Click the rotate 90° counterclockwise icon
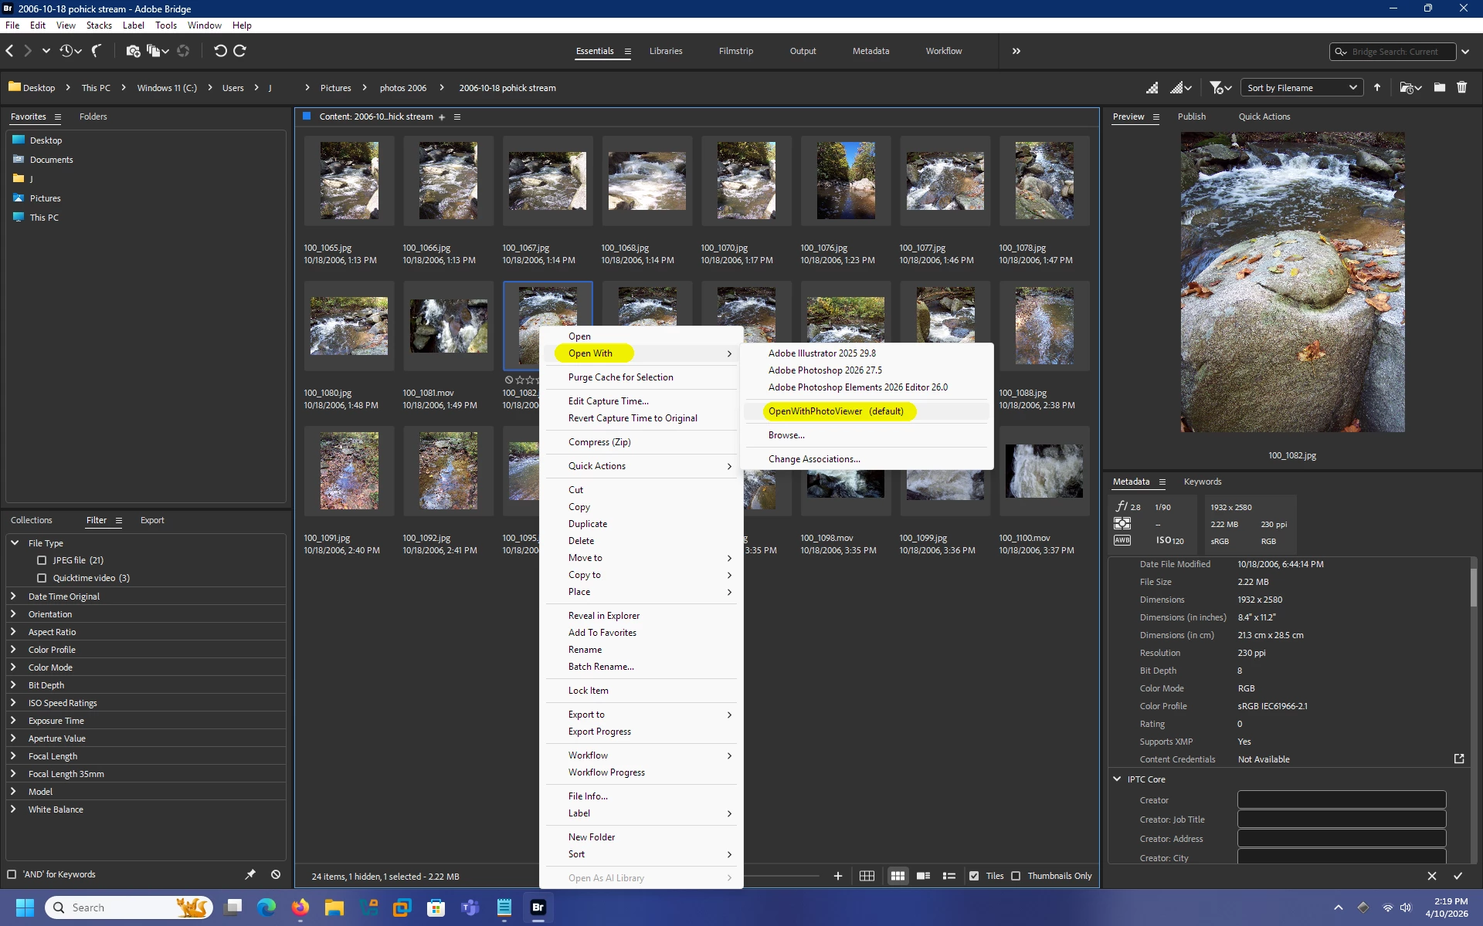Screen dimensions: 1483x926 click(220, 51)
